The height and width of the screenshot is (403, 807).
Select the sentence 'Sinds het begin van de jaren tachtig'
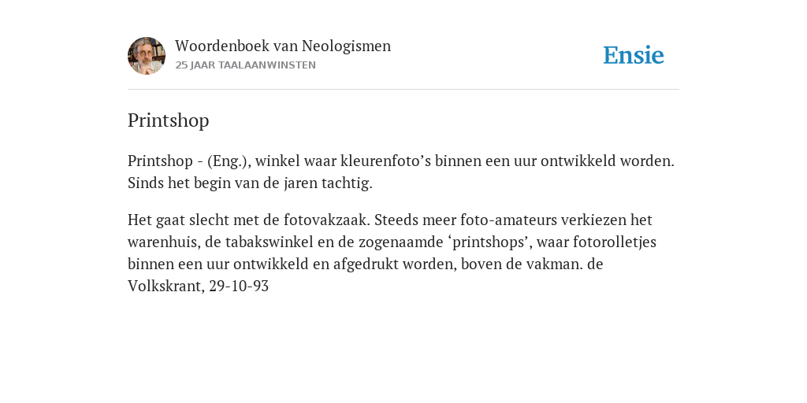[250, 183]
